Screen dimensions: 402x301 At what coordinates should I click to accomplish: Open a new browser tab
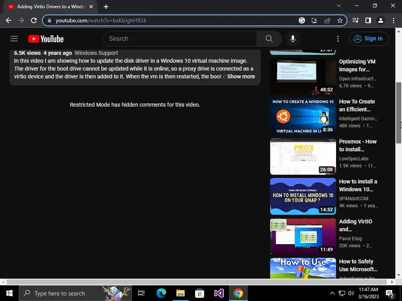click(x=106, y=7)
